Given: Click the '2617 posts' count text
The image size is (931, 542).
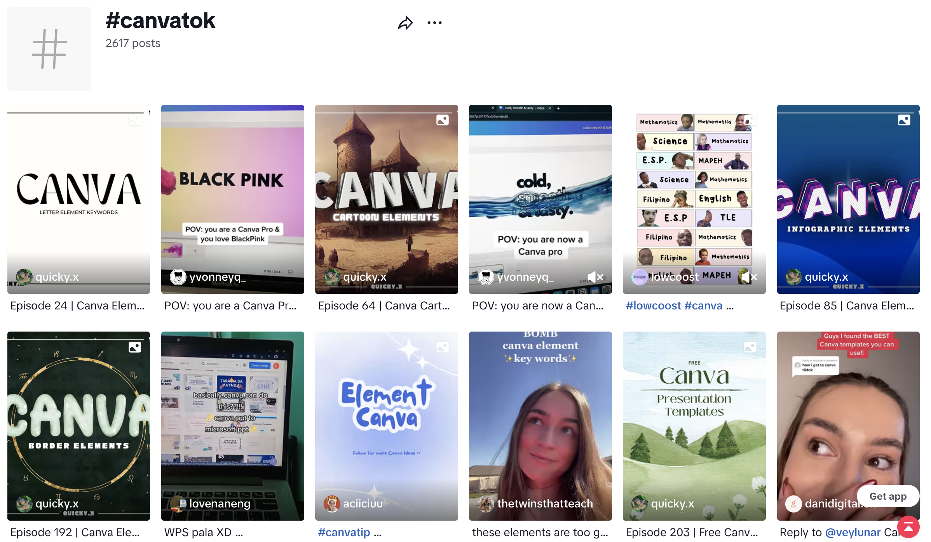Looking at the screenshot, I should [x=133, y=43].
